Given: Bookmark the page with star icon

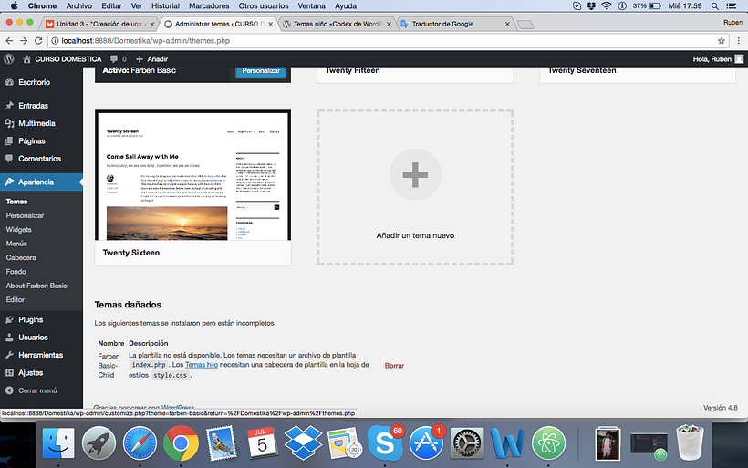Looking at the screenshot, I should coord(721,41).
